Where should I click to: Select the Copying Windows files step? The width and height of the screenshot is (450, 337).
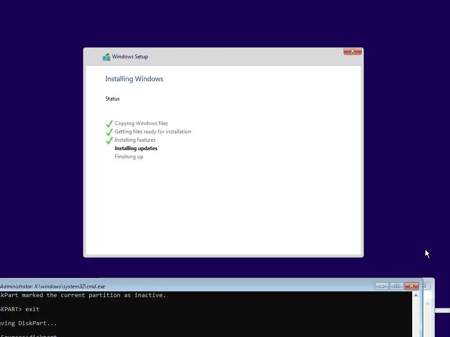click(141, 123)
